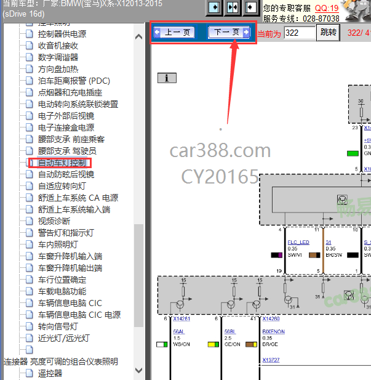The image size is (371, 380).
Task: Open 腰部支承 前座乘客 entry
Action: point(71,139)
